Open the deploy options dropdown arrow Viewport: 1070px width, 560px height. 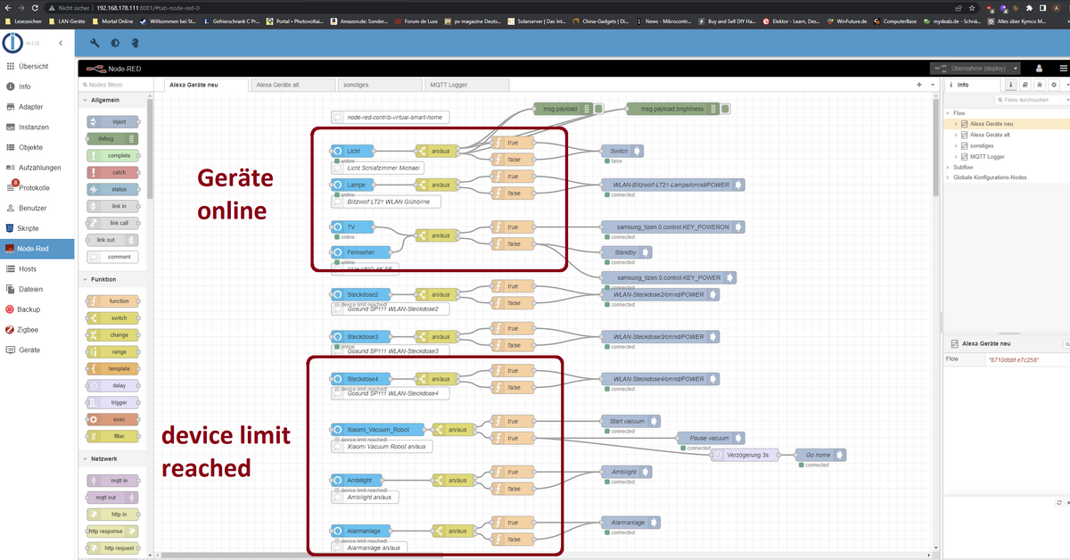click(x=1017, y=68)
